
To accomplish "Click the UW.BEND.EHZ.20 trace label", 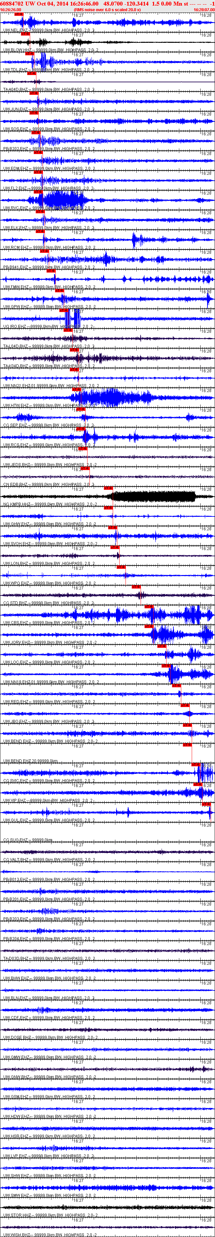I will [30, 761].
